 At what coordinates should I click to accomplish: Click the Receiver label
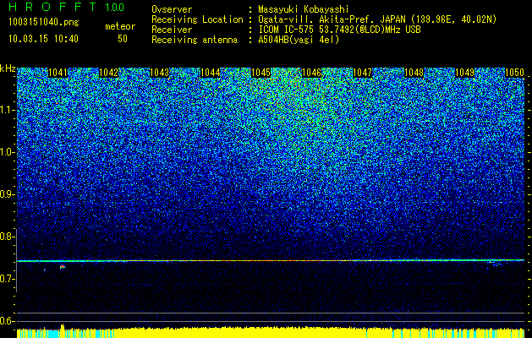[172, 30]
